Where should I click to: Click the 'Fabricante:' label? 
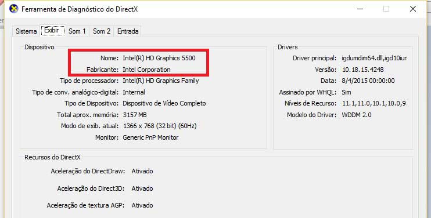pos(103,70)
